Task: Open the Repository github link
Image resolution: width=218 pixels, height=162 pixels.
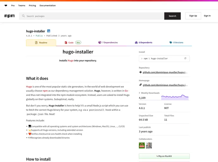Action: pos(165,72)
